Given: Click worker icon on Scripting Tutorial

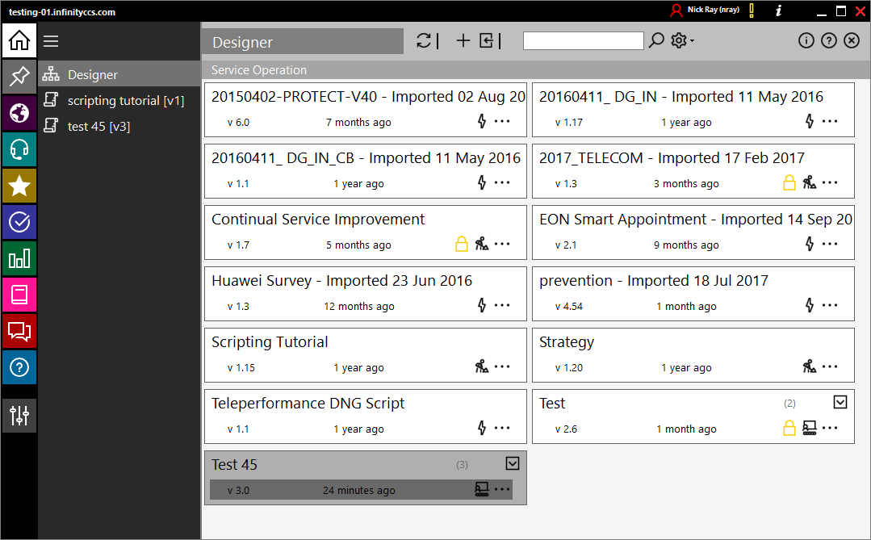Looking at the screenshot, I should pos(482,366).
